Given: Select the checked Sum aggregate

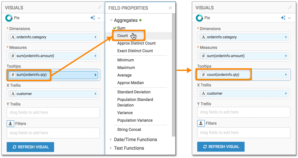Looking at the screenshot, I should tap(121, 28).
